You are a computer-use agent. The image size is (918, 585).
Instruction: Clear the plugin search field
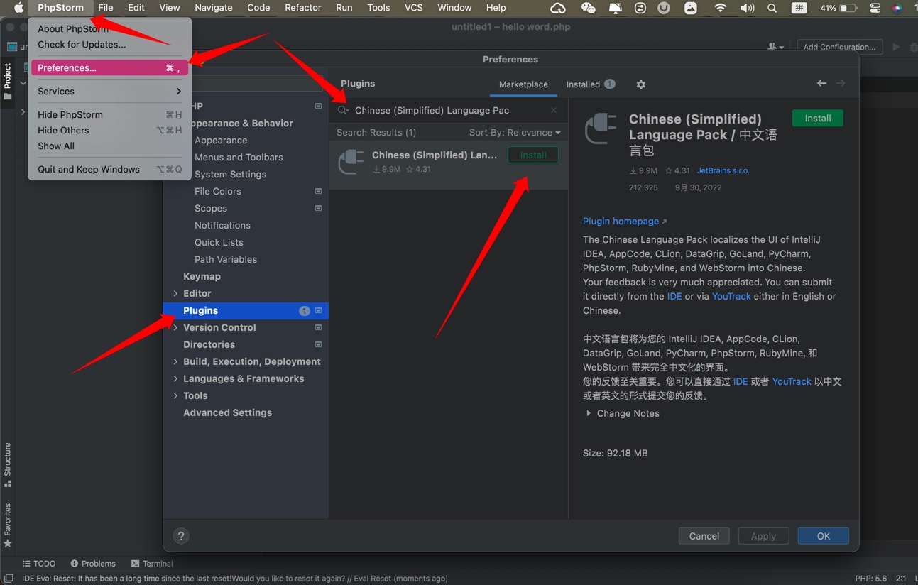(554, 110)
